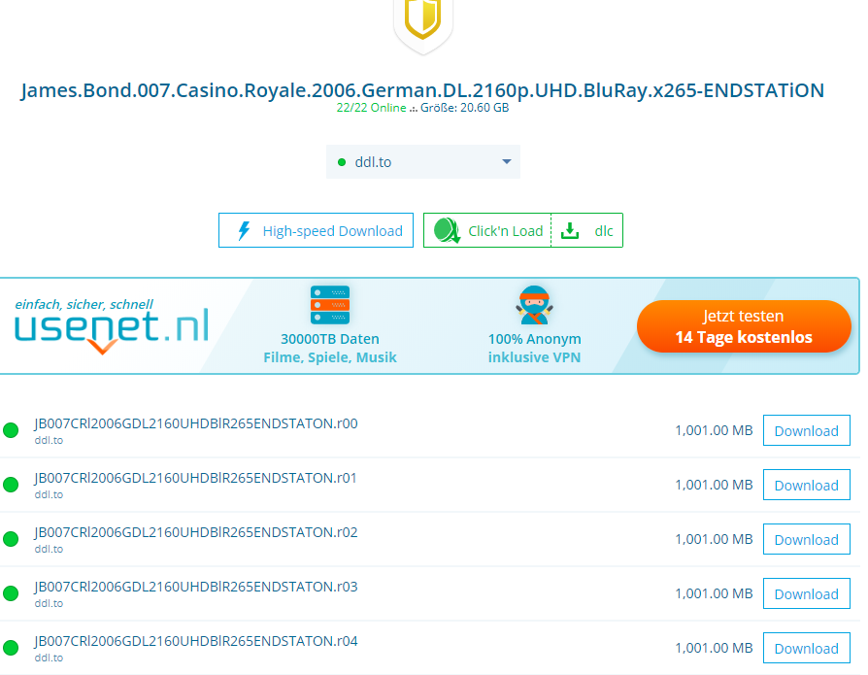
Task: Click the green Click'n Load globe icon
Action: tap(447, 231)
